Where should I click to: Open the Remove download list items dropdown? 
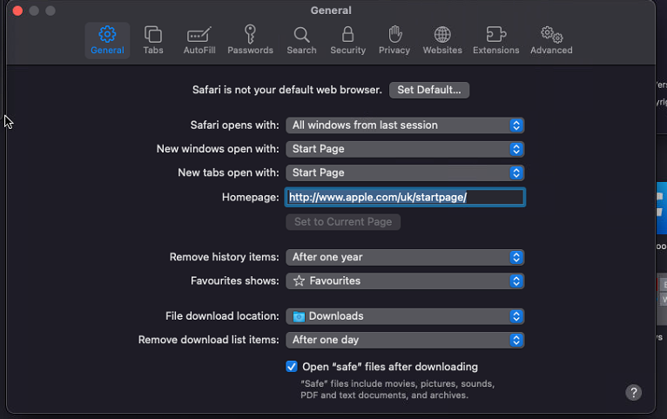[405, 341]
